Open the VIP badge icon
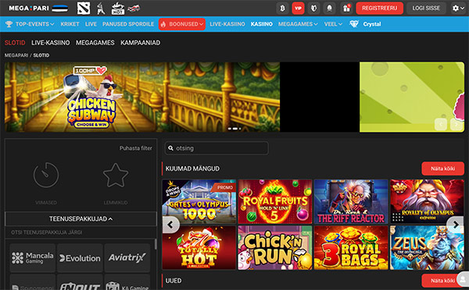 click(298, 9)
